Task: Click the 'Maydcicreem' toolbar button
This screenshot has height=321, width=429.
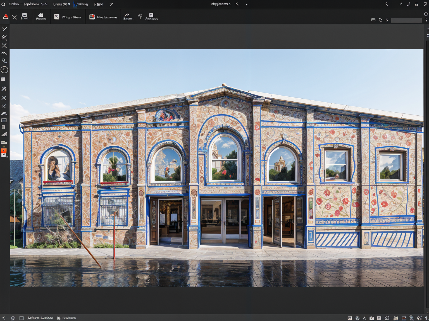Action: coord(103,17)
